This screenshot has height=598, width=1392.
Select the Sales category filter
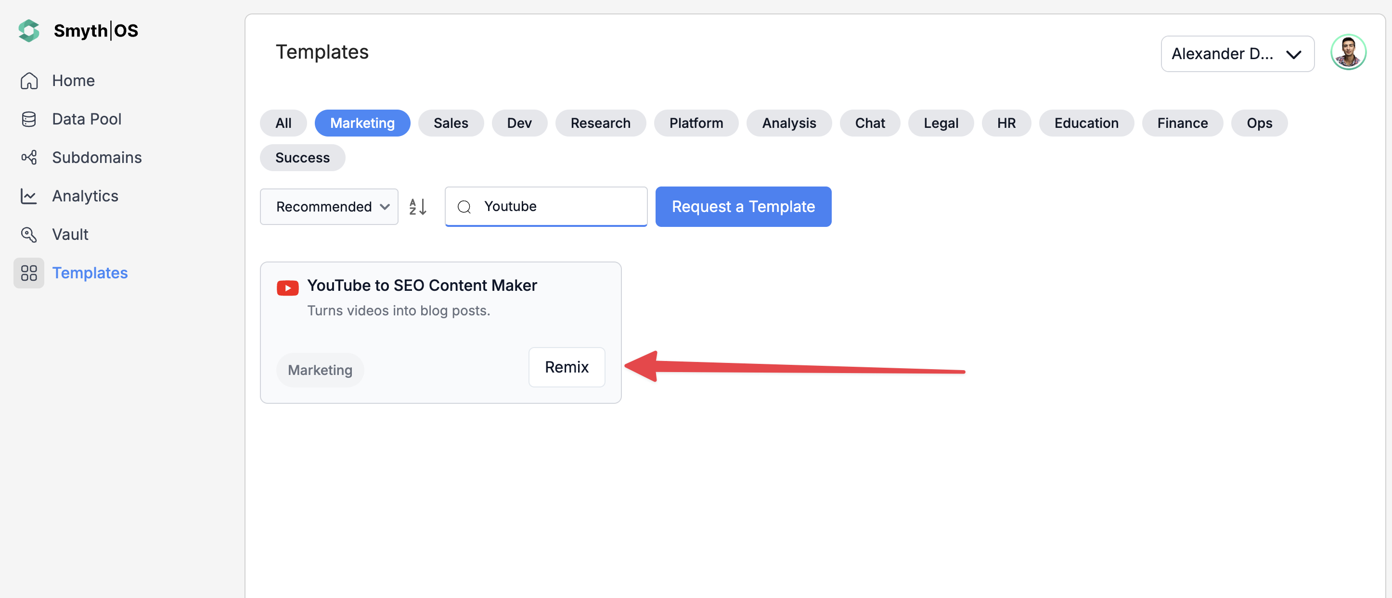[451, 123]
